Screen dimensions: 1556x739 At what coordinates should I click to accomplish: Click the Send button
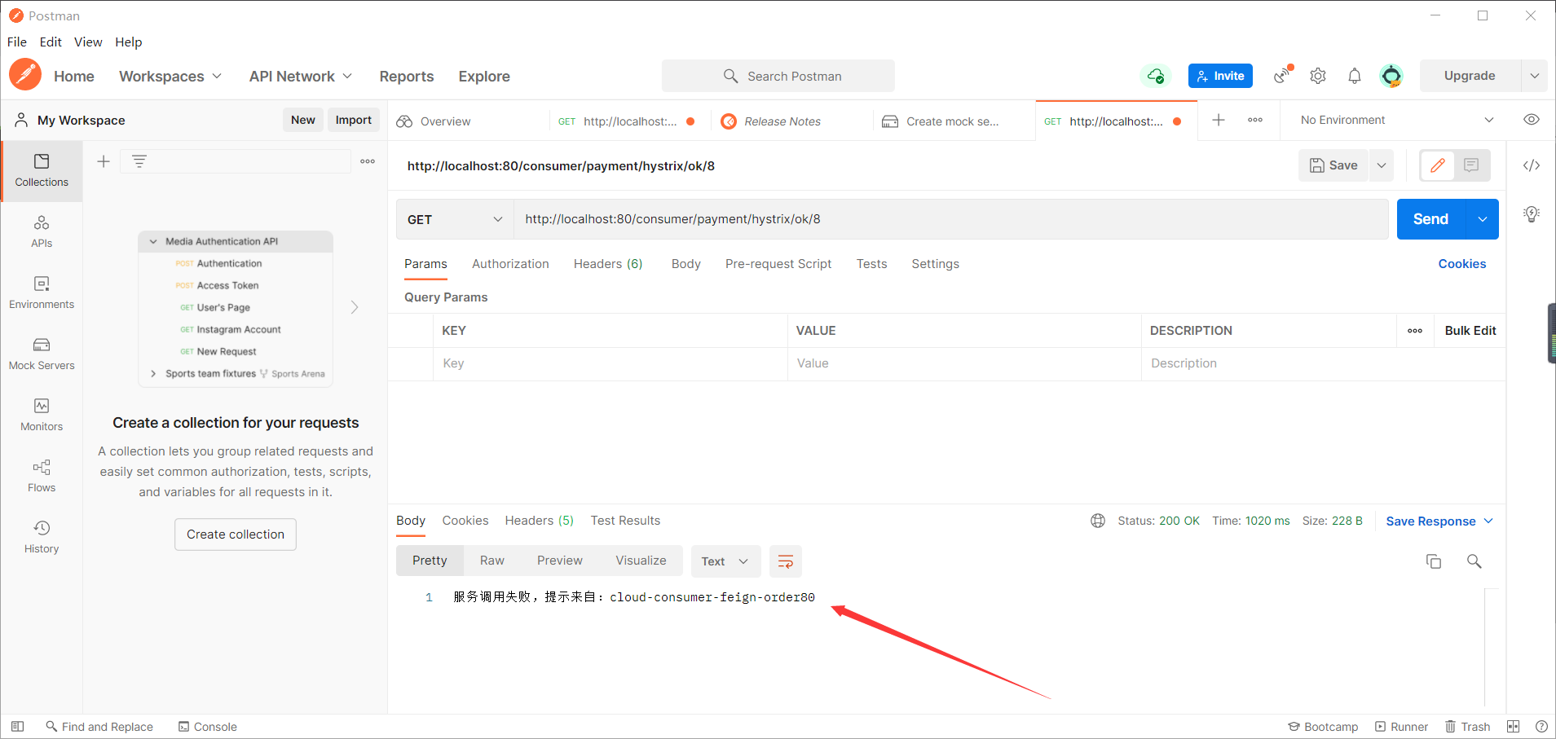click(1430, 219)
